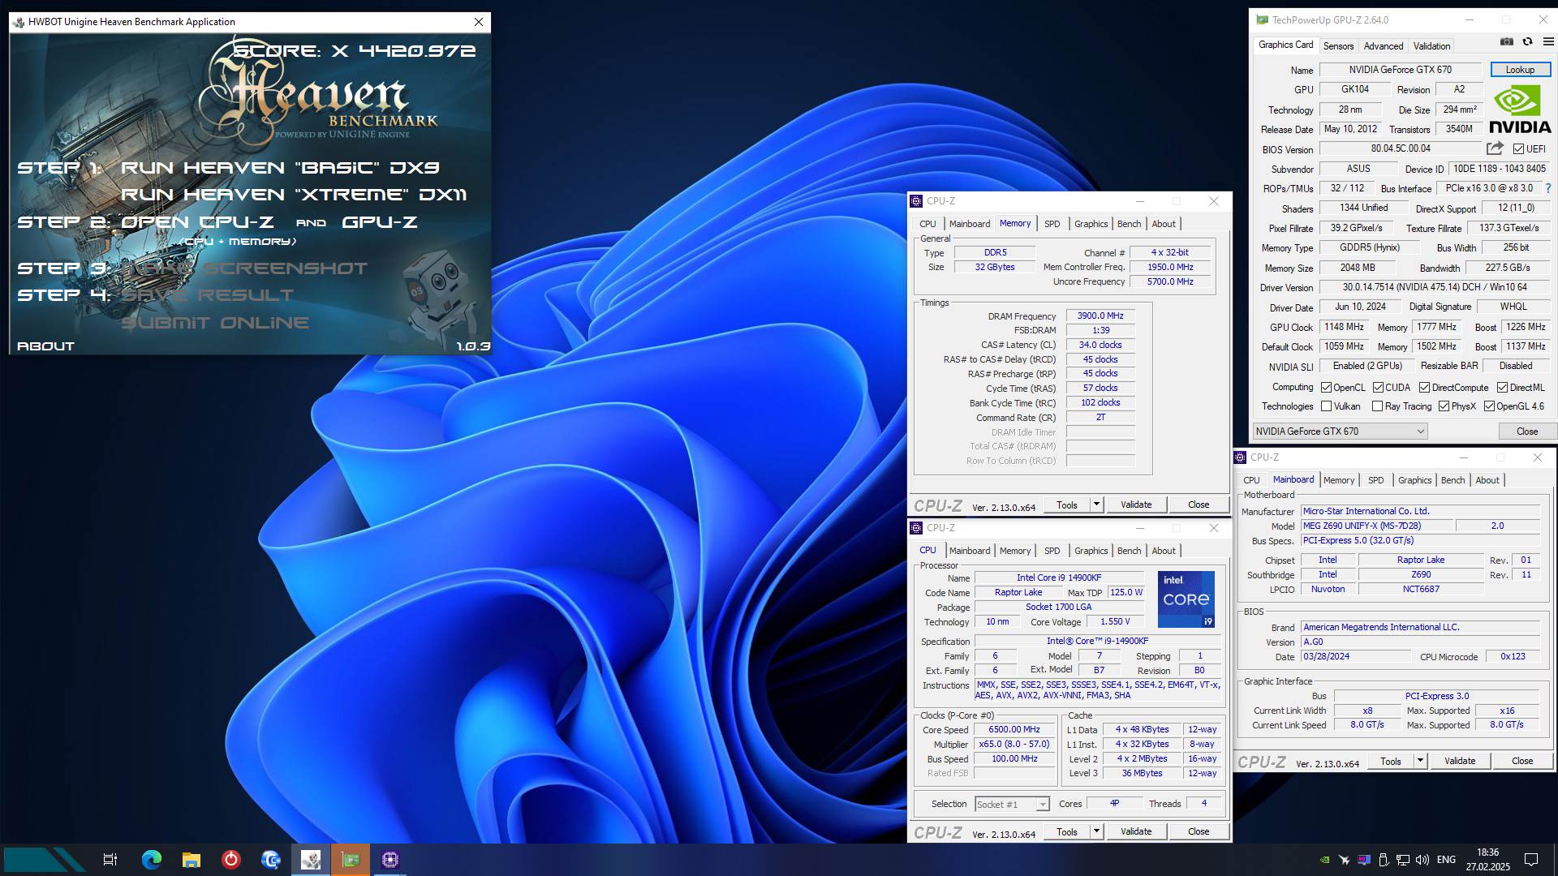Click the Bus Interface question mark icon

click(x=1548, y=188)
